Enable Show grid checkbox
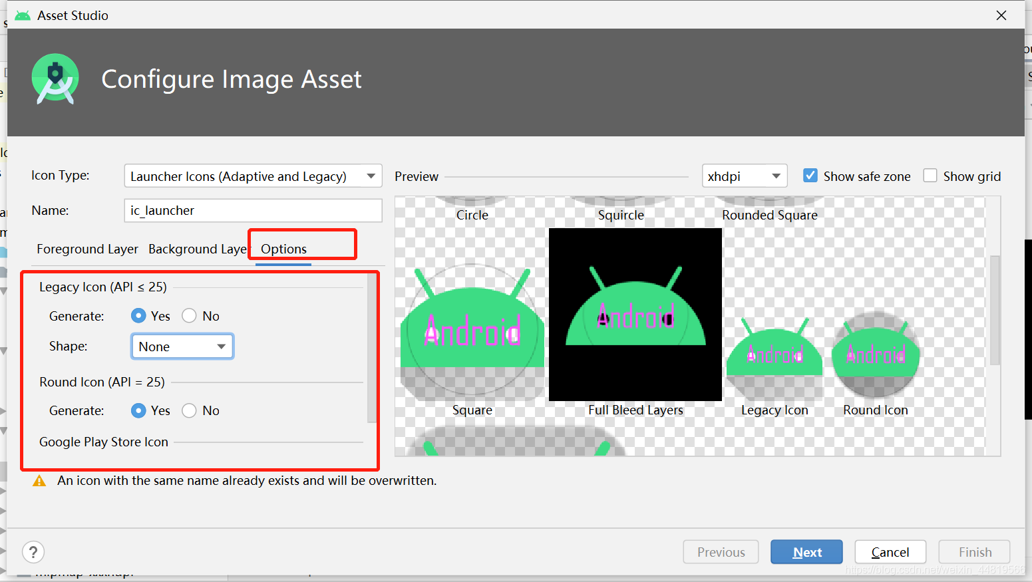Viewport: 1032px width, 582px height. tap(930, 176)
